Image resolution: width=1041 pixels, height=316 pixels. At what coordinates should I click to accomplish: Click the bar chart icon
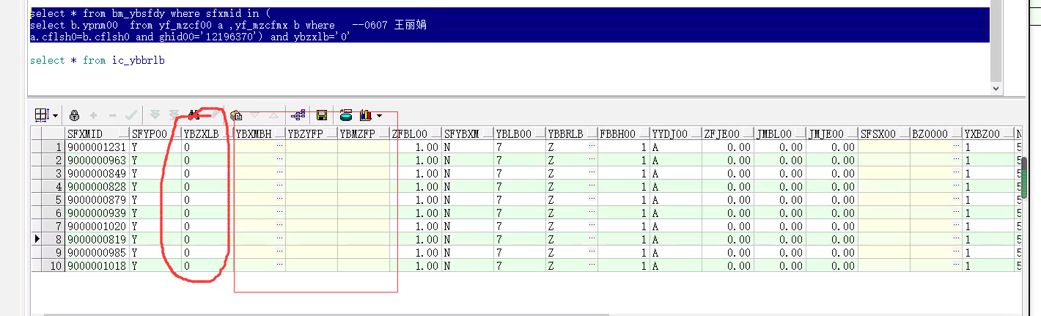coord(366,115)
